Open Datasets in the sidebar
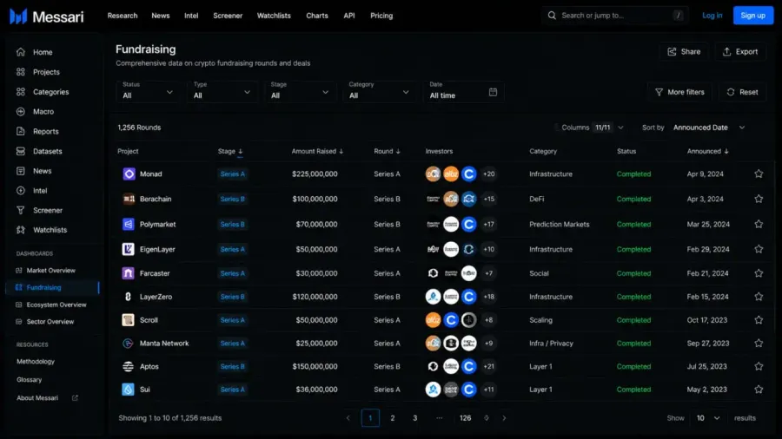 pos(39,151)
